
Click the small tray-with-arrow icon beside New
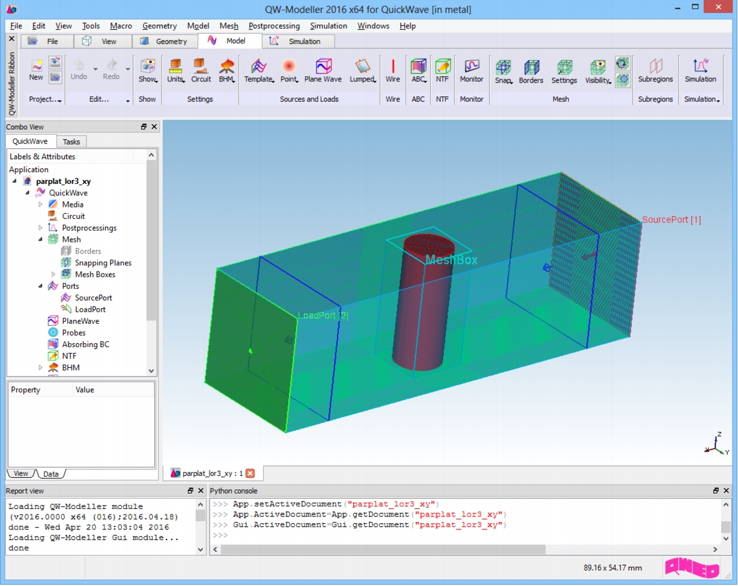click(x=55, y=62)
